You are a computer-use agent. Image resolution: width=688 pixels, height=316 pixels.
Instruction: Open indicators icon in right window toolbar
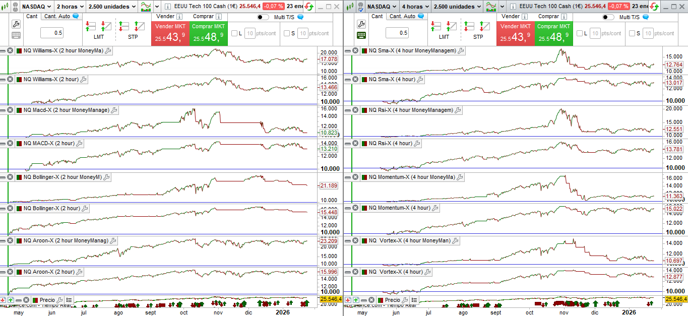tap(491, 7)
